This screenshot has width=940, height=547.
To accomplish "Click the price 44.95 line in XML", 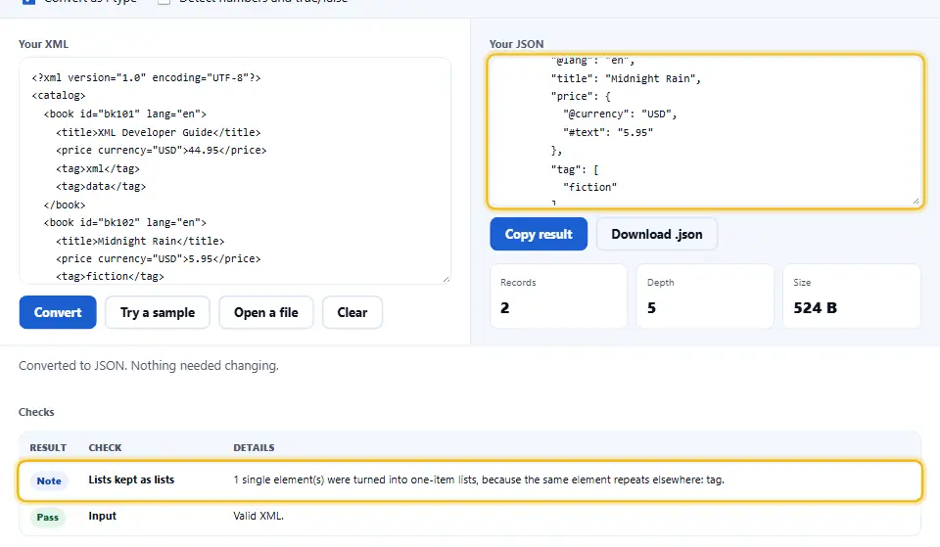I will tap(162, 151).
